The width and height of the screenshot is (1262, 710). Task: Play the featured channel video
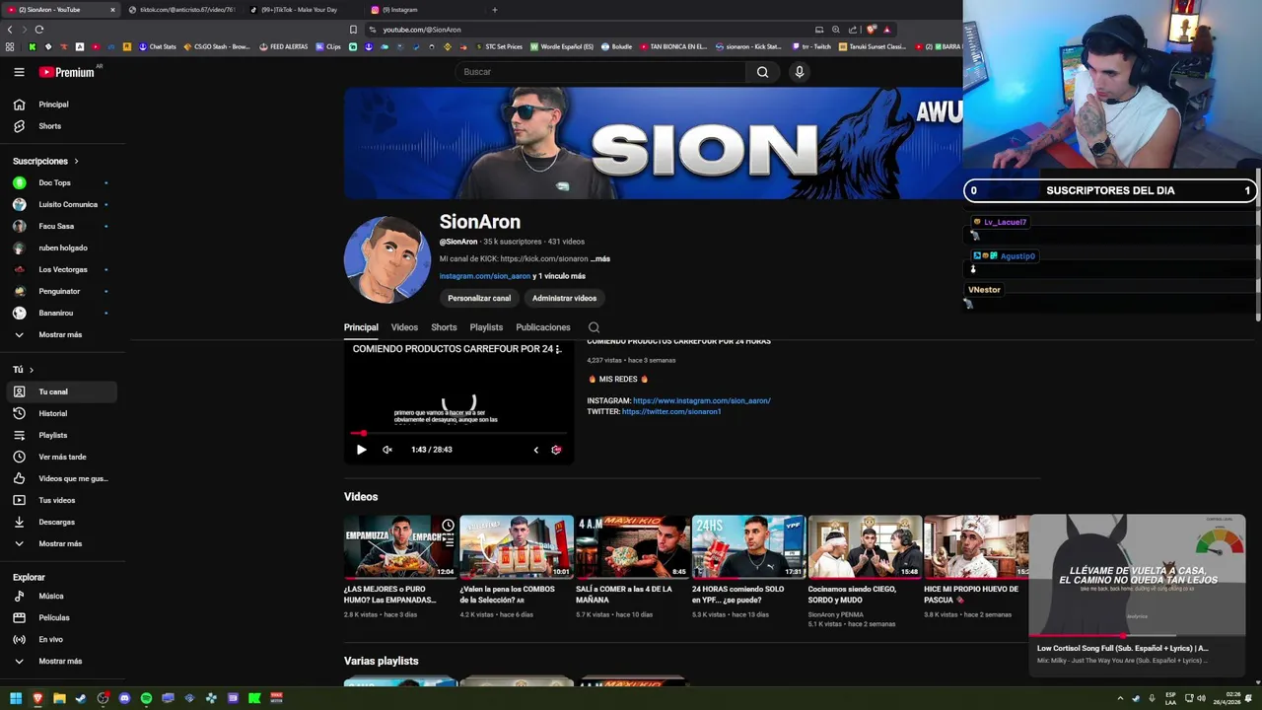click(361, 450)
